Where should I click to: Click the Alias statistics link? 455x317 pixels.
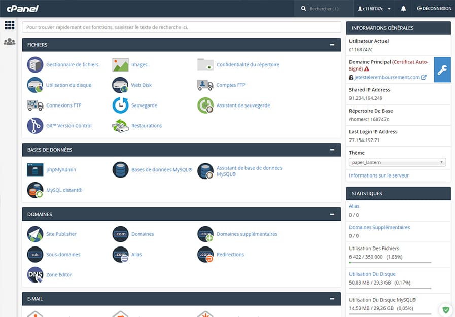(354, 206)
